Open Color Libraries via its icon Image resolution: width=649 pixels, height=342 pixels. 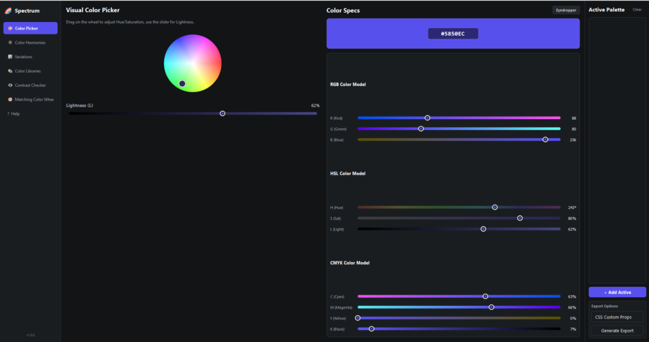click(x=10, y=71)
